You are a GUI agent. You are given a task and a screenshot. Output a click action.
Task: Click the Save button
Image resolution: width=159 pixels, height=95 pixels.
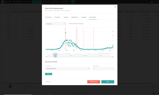point(108,82)
